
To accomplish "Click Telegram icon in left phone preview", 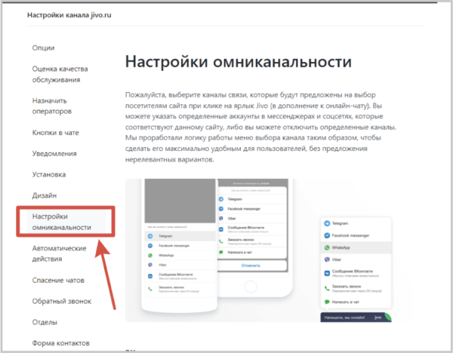I will coord(150,236).
